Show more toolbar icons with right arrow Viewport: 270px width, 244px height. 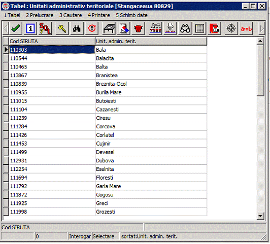[x=262, y=28]
